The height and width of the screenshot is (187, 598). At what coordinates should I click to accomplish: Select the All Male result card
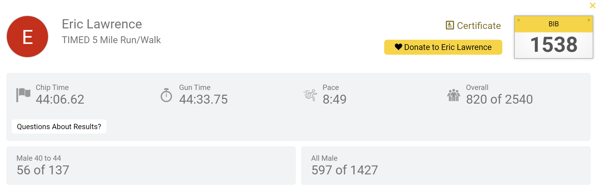[x=446, y=165]
